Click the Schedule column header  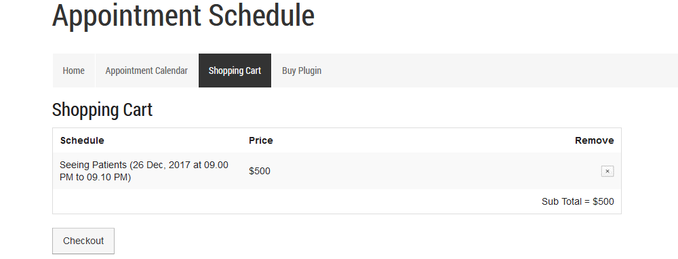82,140
